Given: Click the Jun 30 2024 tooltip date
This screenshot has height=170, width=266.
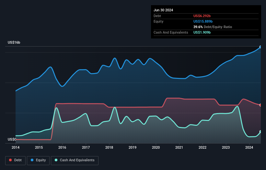Looking at the screenshot, I should [x=163, y=10].
